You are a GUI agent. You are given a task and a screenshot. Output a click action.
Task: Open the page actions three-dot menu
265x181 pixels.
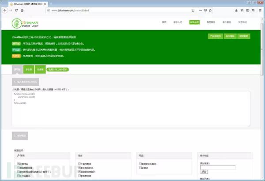pyautogui.click(x=200, y=10)
